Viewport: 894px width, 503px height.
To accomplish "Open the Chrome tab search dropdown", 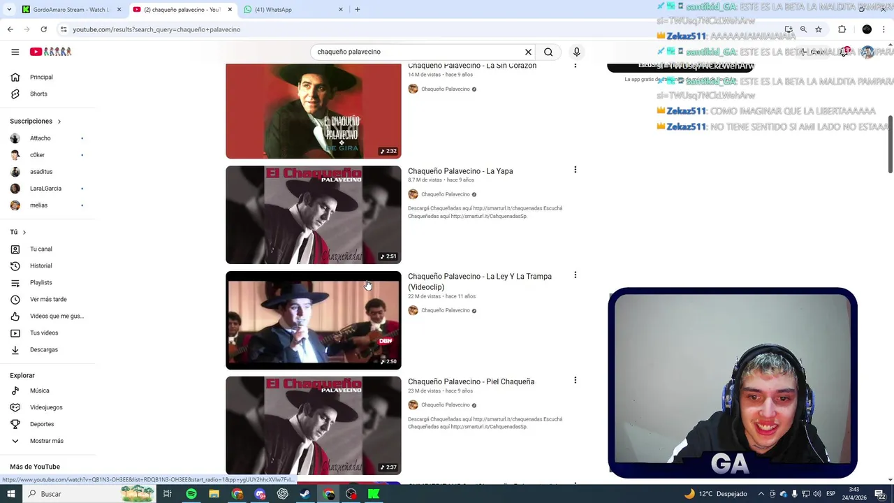I will (9, 10).
